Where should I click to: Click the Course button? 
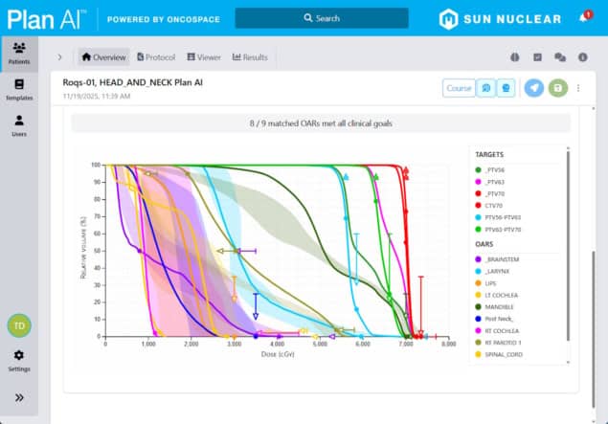pos(460,88)
